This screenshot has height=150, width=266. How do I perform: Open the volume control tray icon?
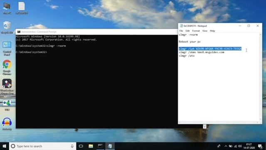[x=240, y=146]
